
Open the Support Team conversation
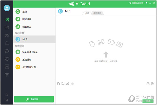point(34,52)
